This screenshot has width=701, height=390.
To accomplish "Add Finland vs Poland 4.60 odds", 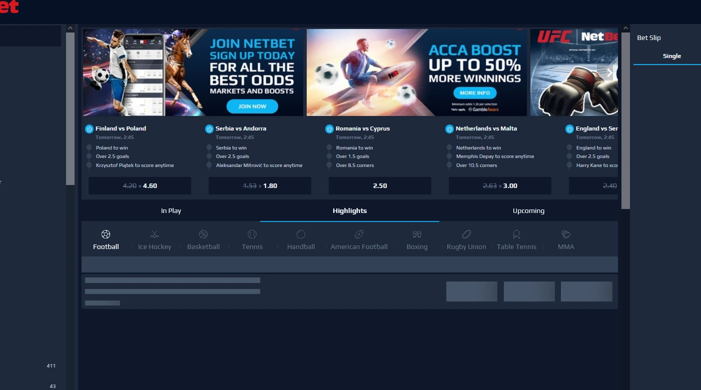I will pos(140,185).
